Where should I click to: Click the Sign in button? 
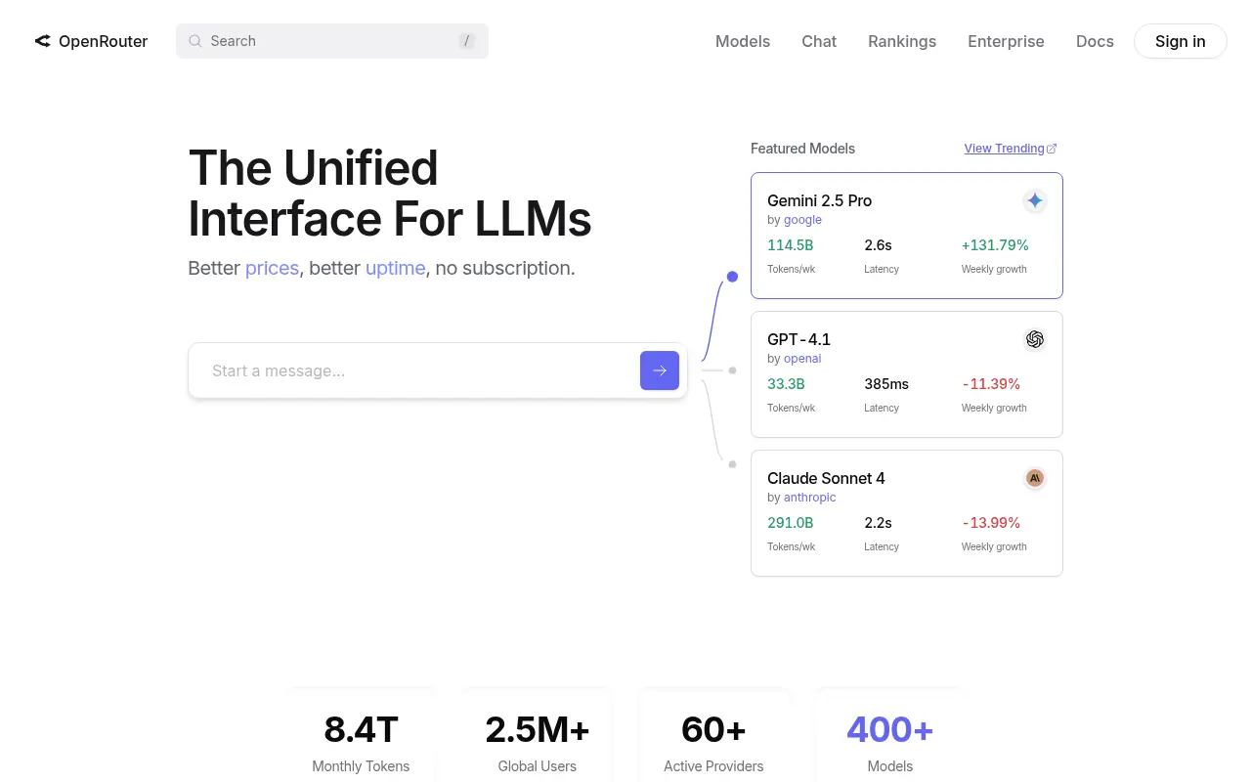point(1180,41)
